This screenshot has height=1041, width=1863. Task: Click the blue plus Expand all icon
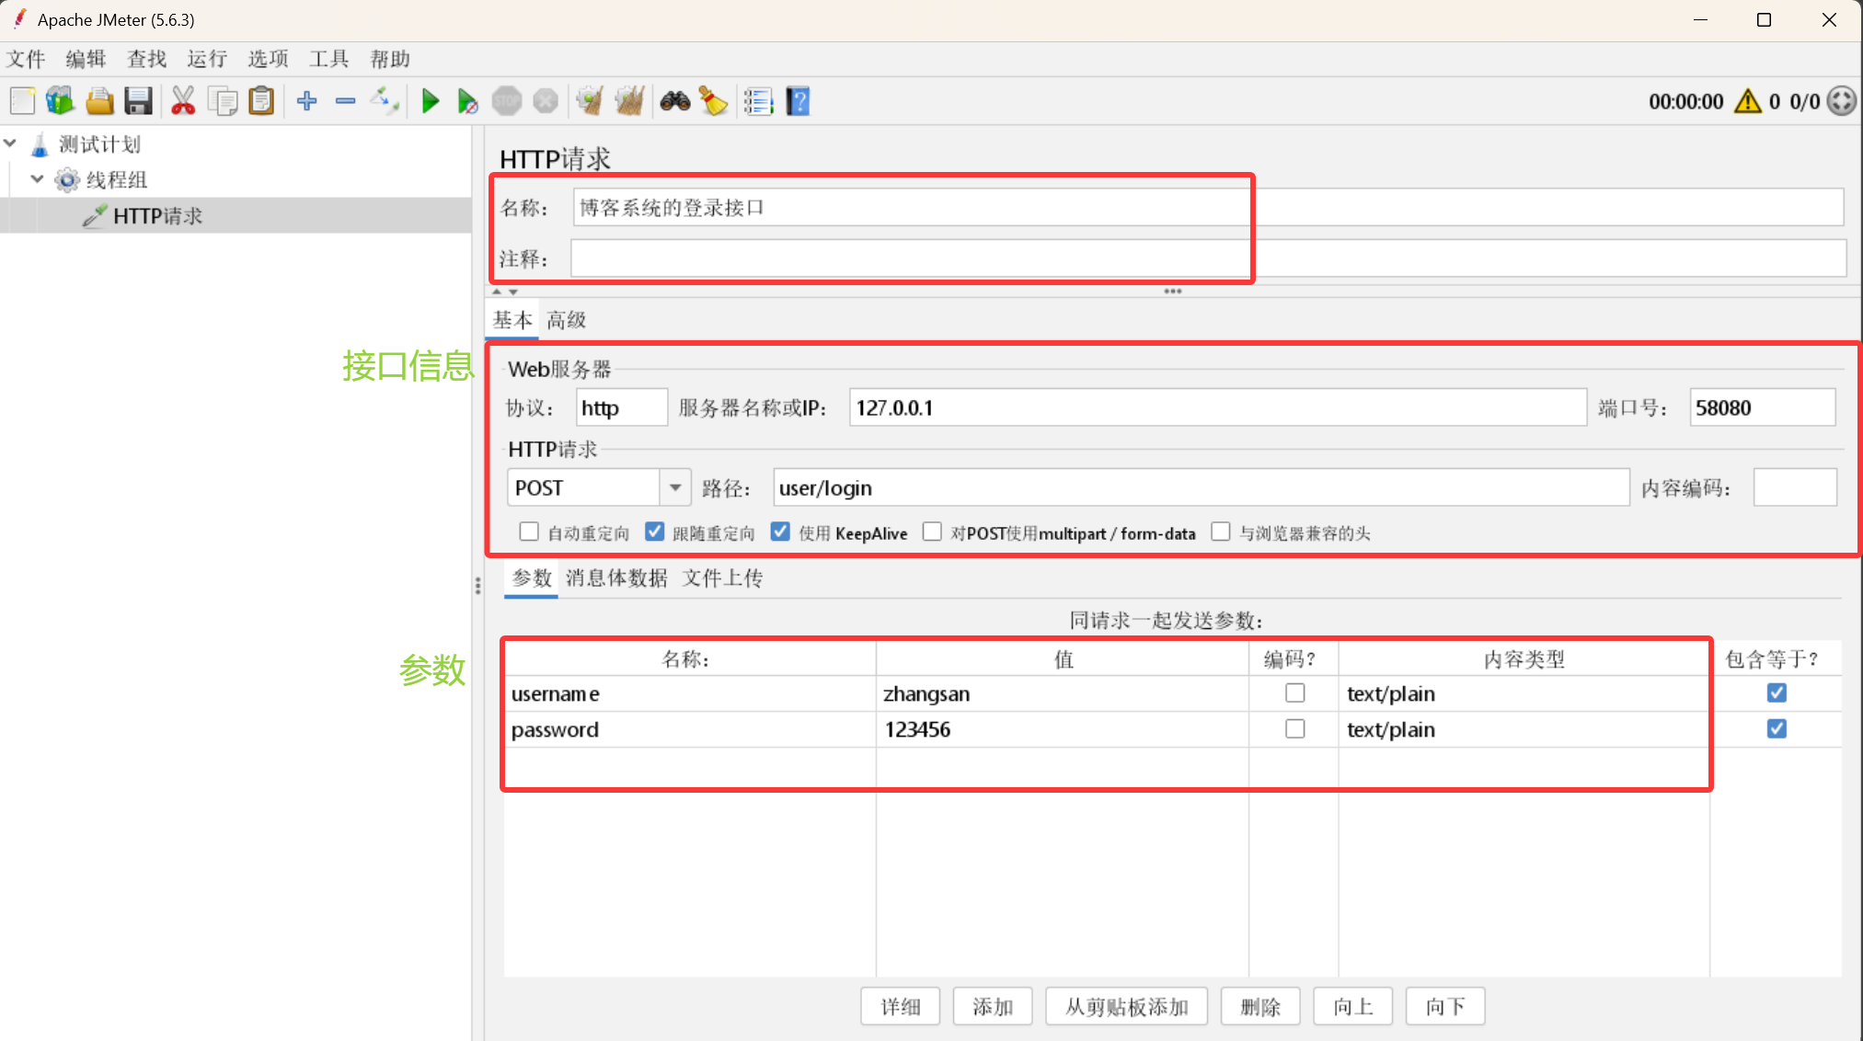[307, 101]
